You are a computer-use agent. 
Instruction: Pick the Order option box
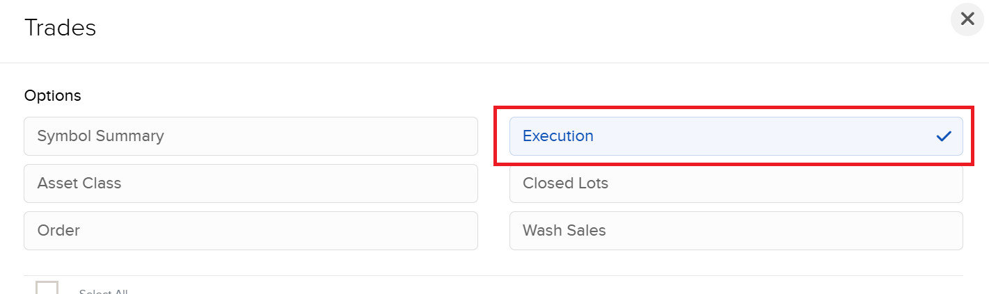251,231
